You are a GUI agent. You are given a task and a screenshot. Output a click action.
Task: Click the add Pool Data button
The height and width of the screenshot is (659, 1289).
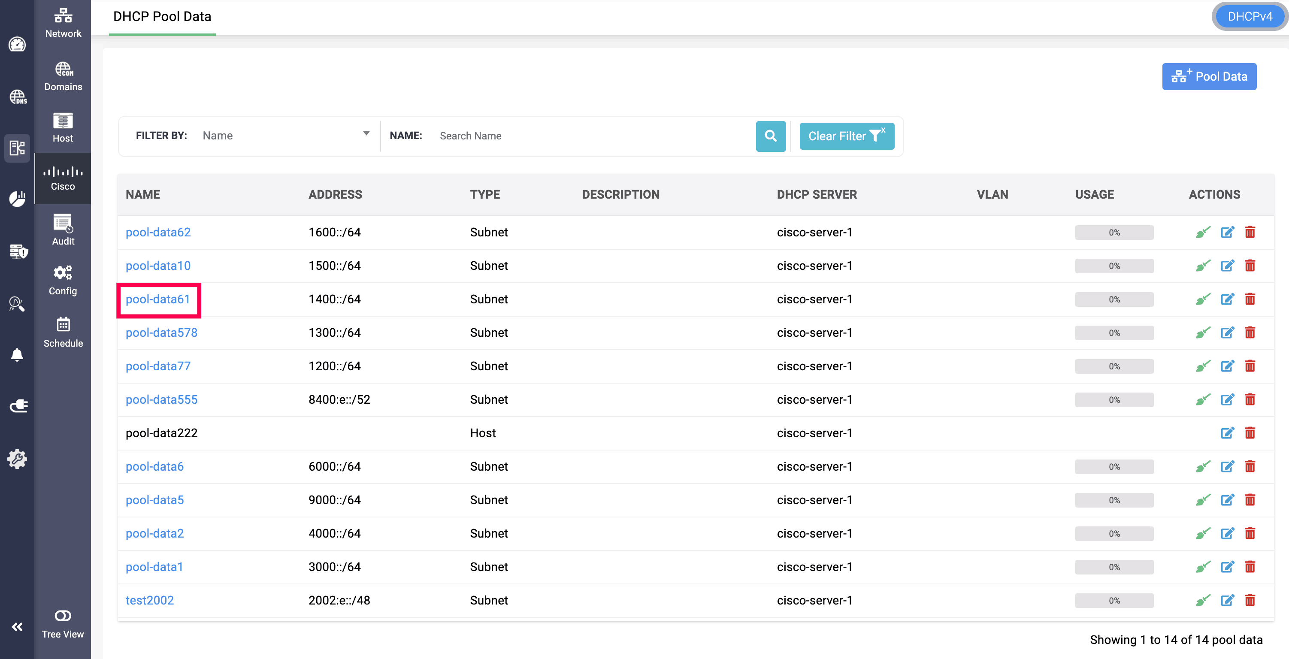point(1208,76)
